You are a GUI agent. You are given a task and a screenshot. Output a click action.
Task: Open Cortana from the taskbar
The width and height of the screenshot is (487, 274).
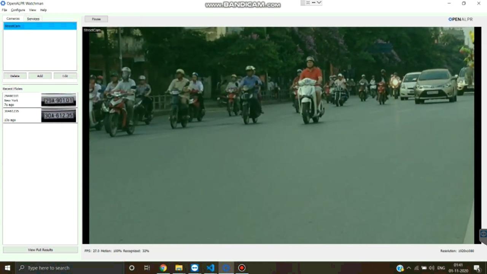point(132,268)
